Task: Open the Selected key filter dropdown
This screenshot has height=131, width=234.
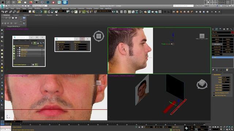Action: pos(201,127)
